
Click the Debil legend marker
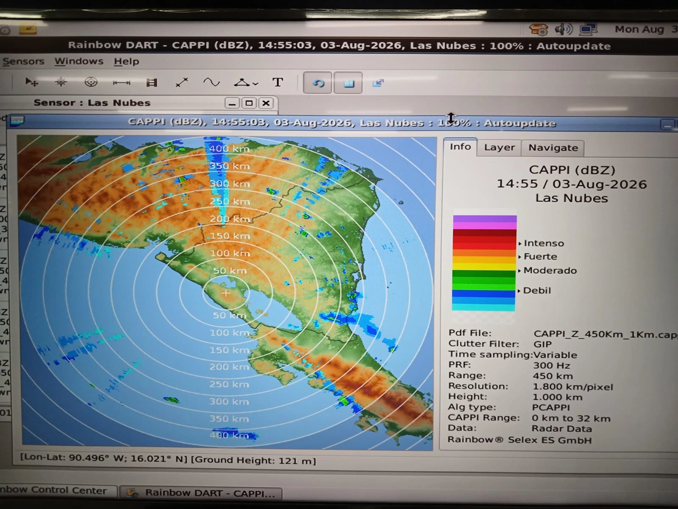coord(534,291)
